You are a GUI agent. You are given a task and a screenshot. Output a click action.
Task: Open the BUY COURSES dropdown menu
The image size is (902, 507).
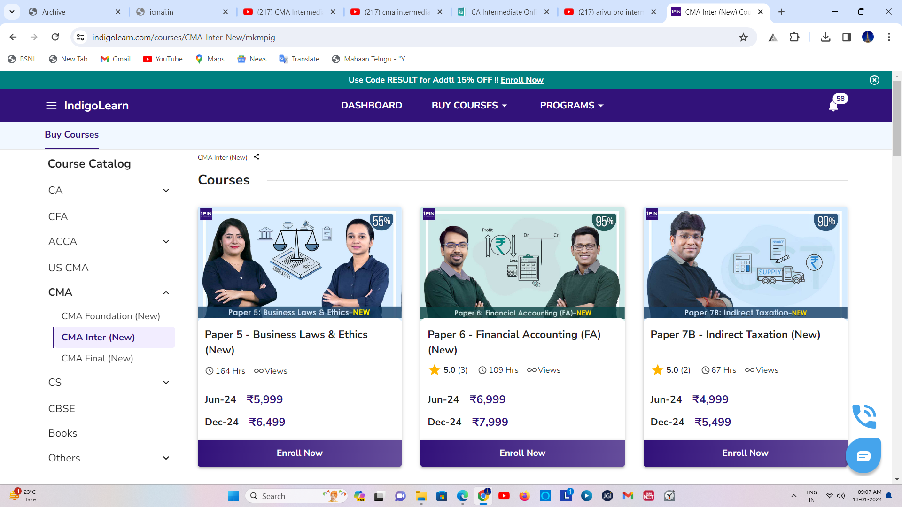(469, 106)
